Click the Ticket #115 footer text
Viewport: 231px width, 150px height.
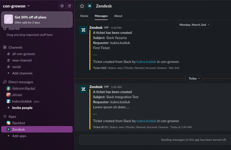click(142, 127)
